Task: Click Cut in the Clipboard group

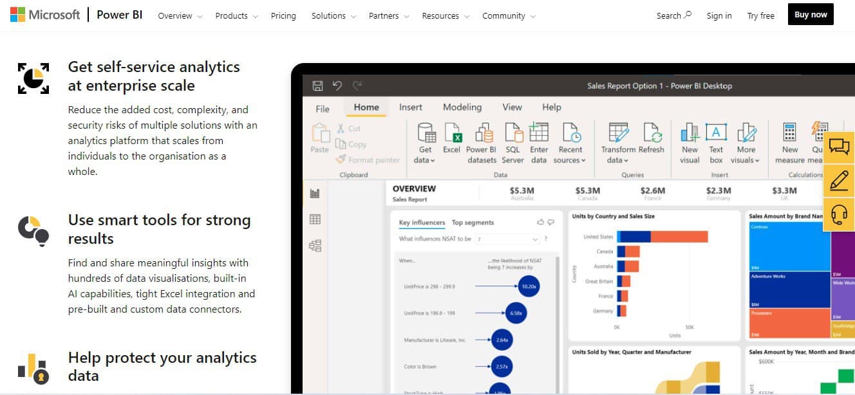Action: coord(349,129)
